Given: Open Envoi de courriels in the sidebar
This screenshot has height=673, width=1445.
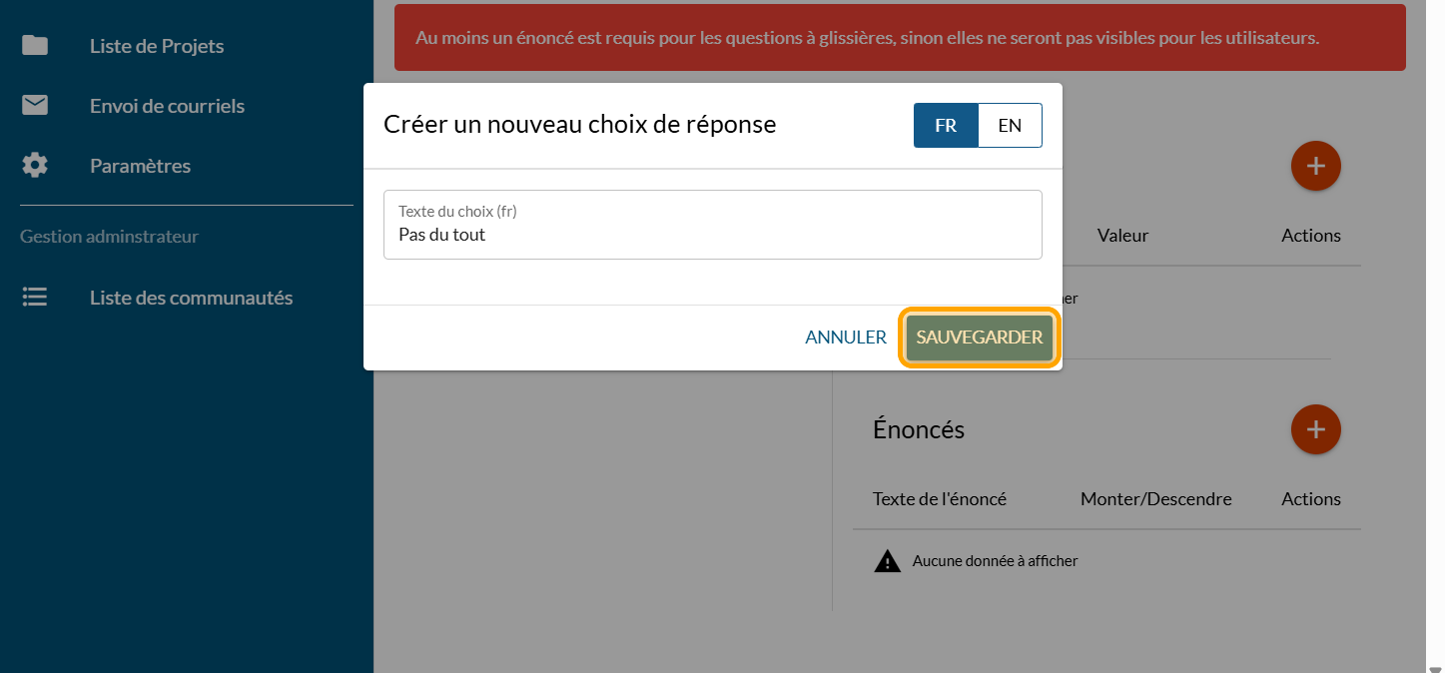Looking at the screenshot, I should tap(167, 106).
